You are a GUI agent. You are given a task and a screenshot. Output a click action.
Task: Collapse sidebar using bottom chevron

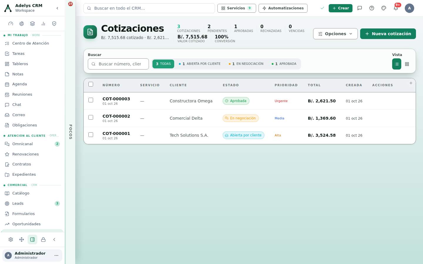point(54,240)
